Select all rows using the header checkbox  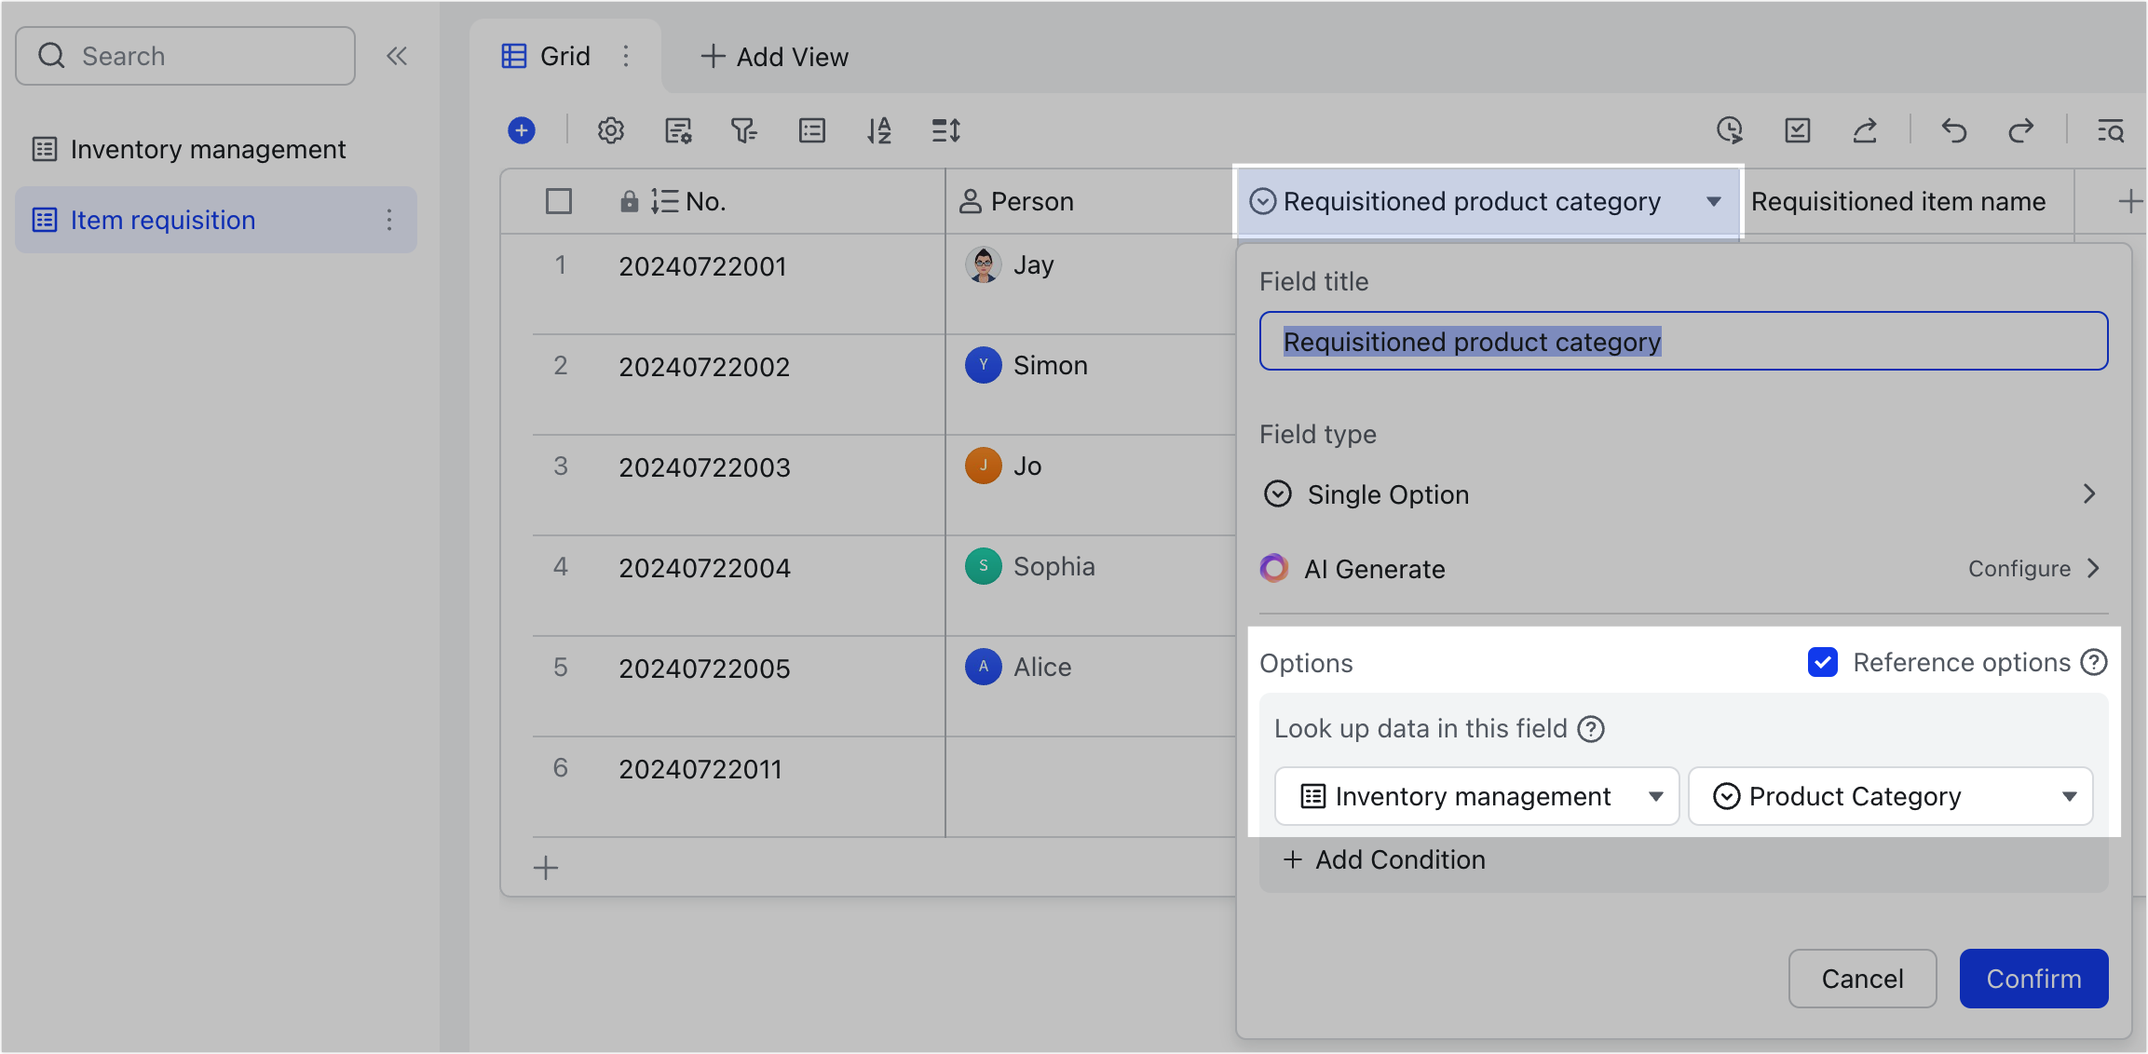(x=559, y=200)
